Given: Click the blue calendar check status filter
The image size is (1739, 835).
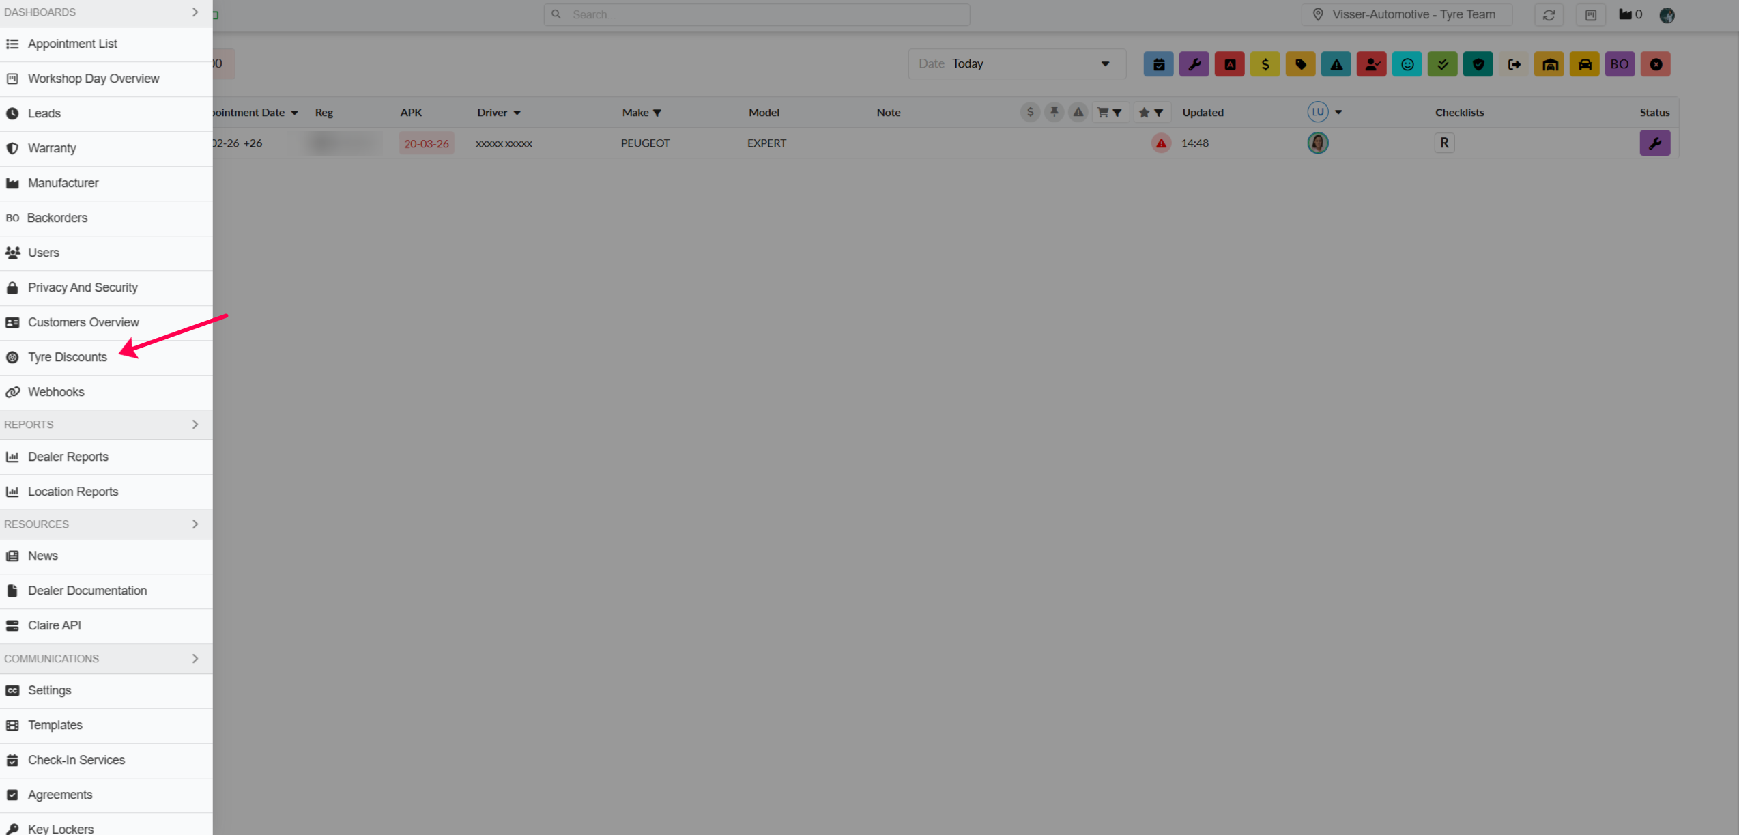Looking at the screenshot, I should [x=1158, y=64].
